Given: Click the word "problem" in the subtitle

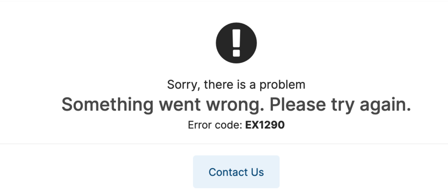Looking at the screenshot, I should pyautogui.click(x=282, y=85).
